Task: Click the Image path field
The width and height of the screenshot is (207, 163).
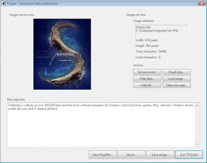Action: pyautogui.click(x=162, y=31)
